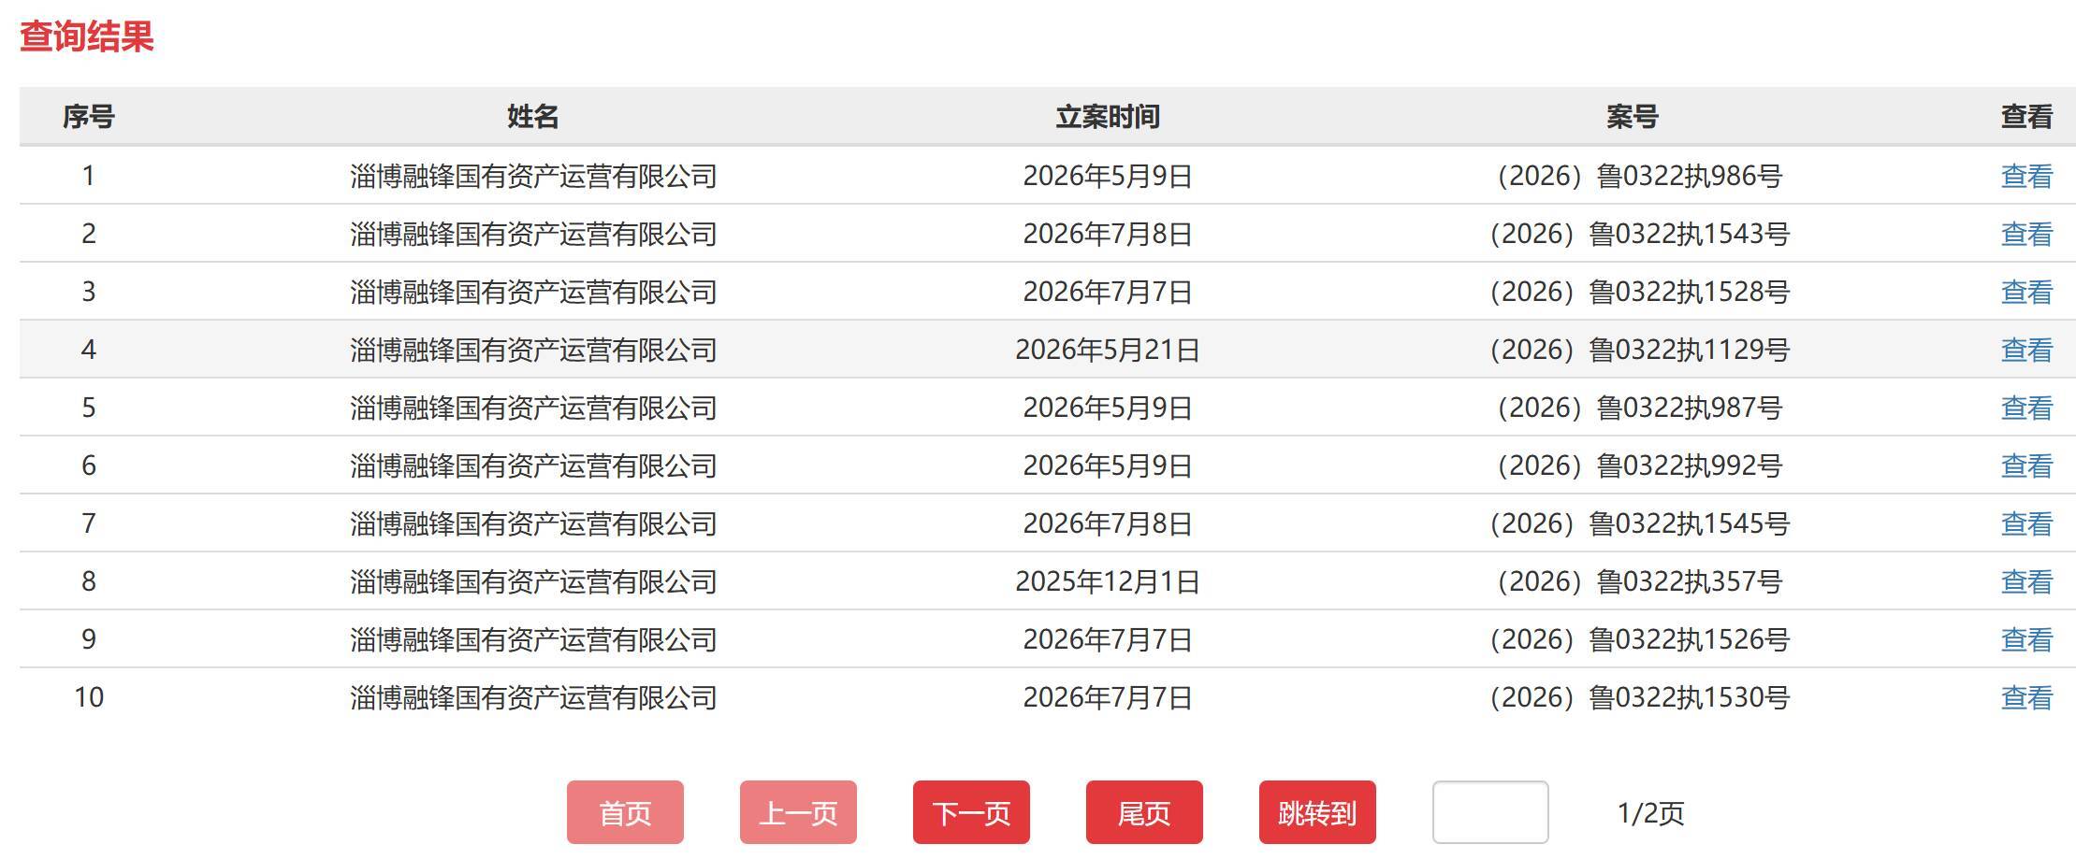2076x859 pixels.
Task: Open 查看 link for case 鲁0322执357号
Action: tap(2026, 581)
